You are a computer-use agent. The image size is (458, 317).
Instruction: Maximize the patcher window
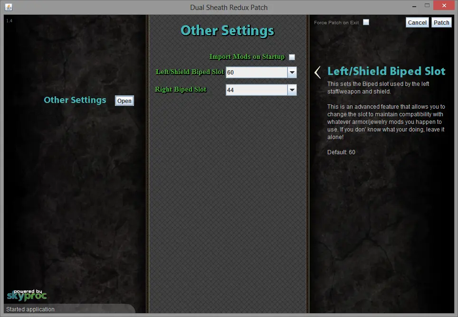point(427,6)
